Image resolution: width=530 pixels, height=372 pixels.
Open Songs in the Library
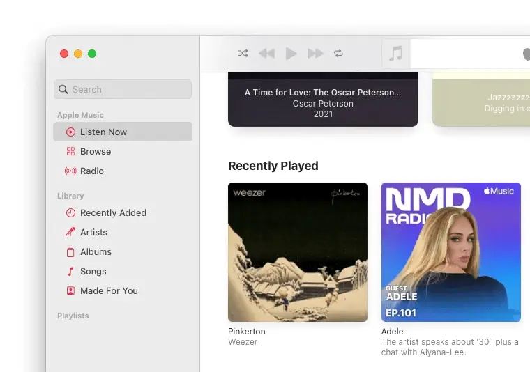coord(93,271)
